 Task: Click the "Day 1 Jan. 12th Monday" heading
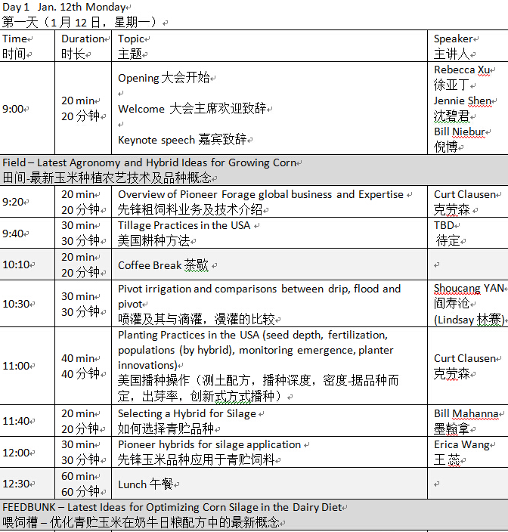point(64,7)
